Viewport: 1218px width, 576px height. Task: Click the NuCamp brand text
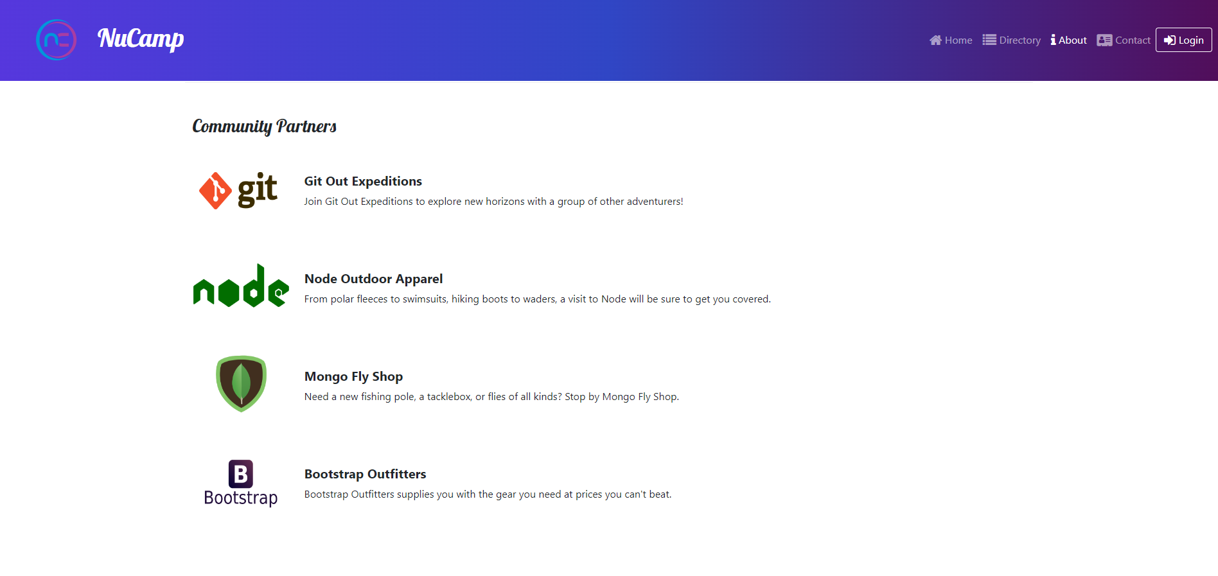pos(141,39)
